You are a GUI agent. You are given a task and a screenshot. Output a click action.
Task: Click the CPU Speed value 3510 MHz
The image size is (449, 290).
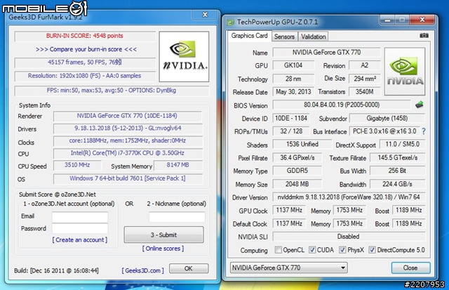[x=77, y=165]
